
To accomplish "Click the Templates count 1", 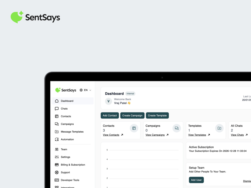I will pyautogui.click(x=189, y=130).
